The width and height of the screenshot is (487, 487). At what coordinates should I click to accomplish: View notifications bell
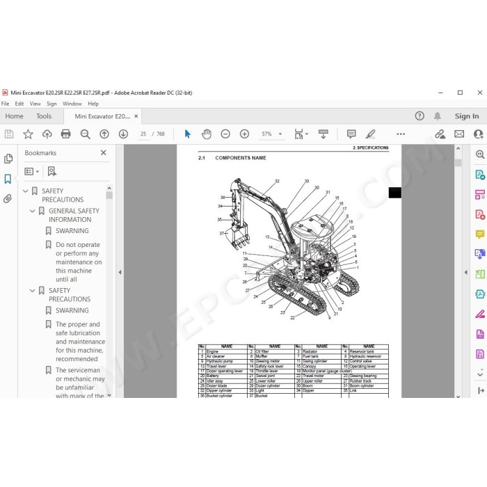tap(438, 116)
